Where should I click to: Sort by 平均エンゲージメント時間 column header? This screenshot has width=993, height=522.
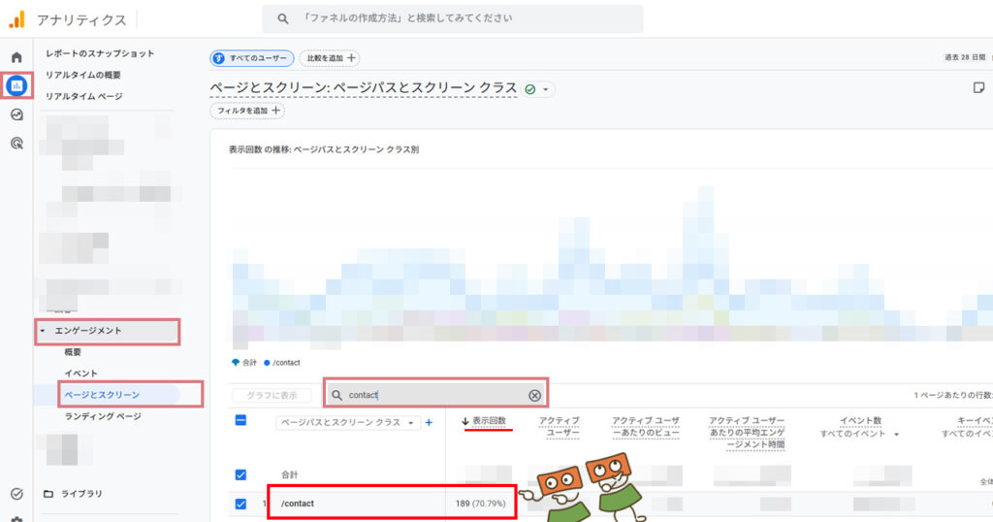coord(748,432)
